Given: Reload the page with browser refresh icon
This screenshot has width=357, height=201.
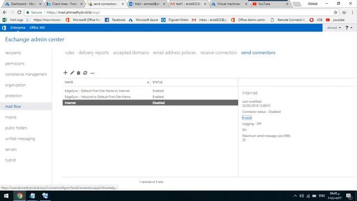Looking at the screenshot, I should point(20,12).
